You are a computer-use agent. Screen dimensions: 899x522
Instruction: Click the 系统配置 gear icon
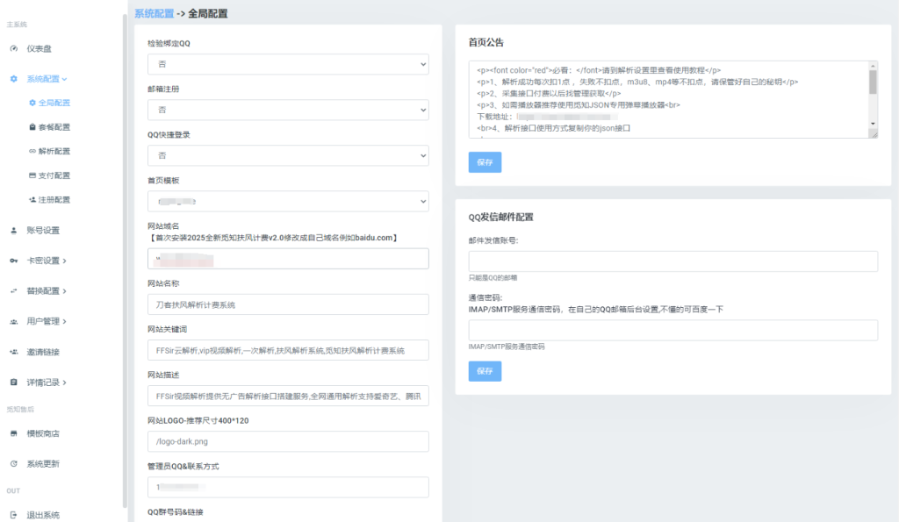12,76
